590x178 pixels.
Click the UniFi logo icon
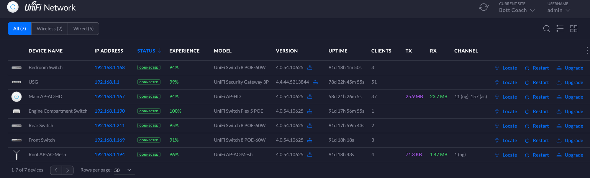[13, 7]
